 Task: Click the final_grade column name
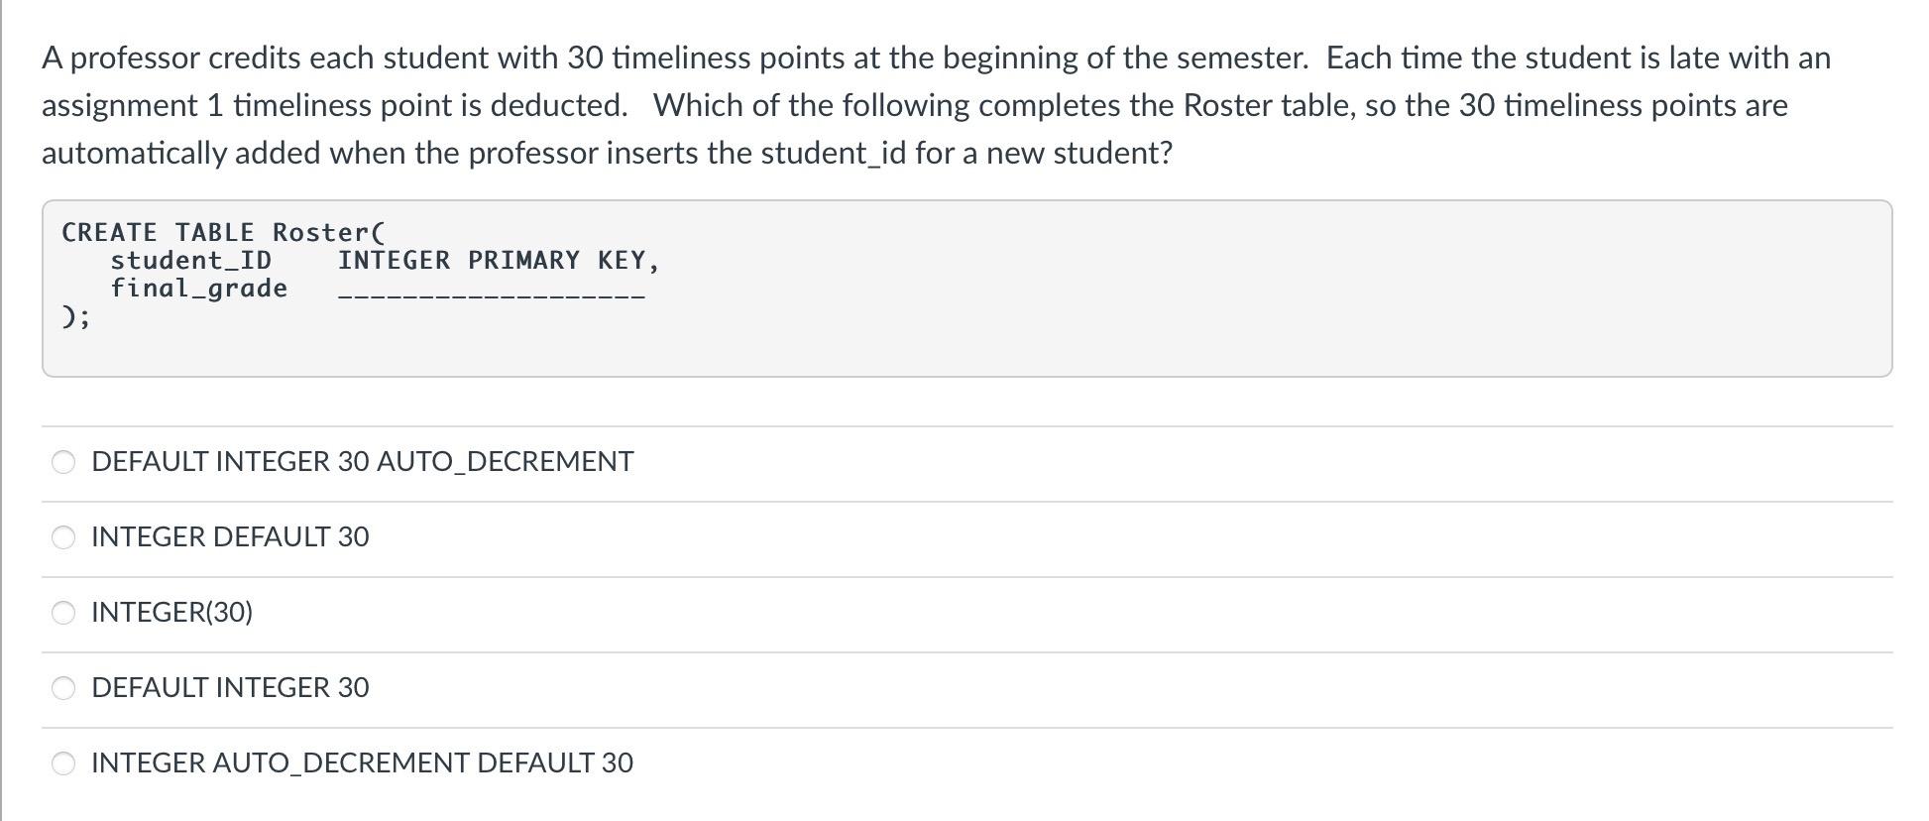tap(198, 289)
